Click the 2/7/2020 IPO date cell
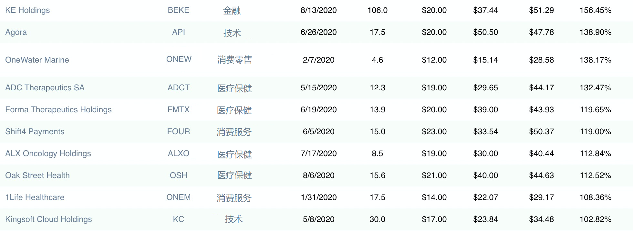This screenshot has width=633, height=231. coord(319,60)
